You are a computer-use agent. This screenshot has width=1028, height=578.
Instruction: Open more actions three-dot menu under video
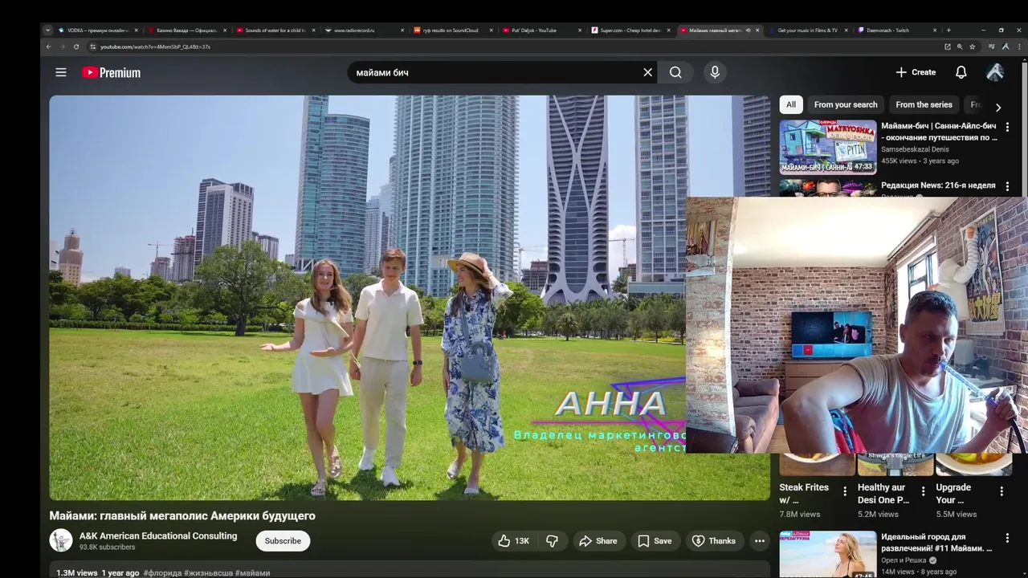pyautogui.click(x=760, y=541)
